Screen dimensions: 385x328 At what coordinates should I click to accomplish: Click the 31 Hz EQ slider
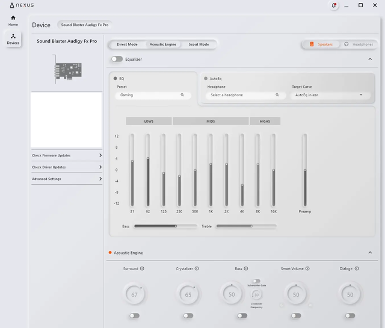click(132, 170)
